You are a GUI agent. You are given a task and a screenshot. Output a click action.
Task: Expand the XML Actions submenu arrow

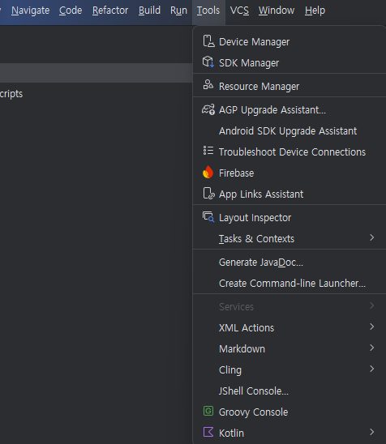click(372, 327)
